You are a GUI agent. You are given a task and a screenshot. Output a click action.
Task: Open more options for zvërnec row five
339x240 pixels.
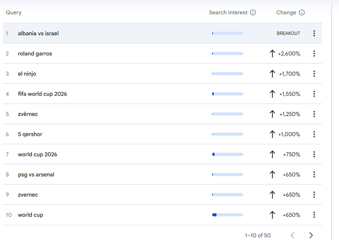314,114
